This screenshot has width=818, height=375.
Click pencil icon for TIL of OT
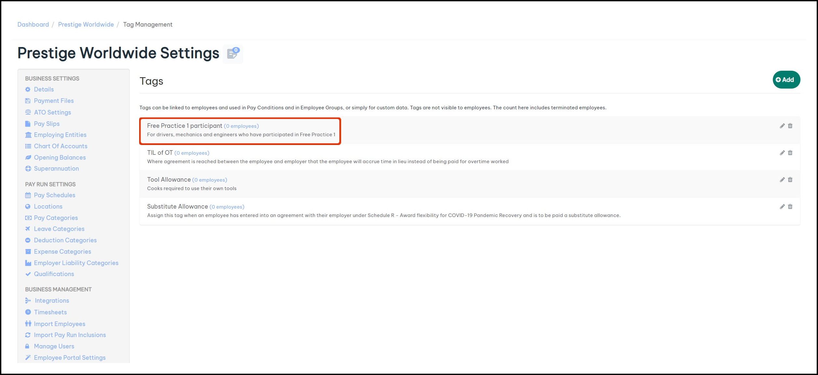point(782,153)
